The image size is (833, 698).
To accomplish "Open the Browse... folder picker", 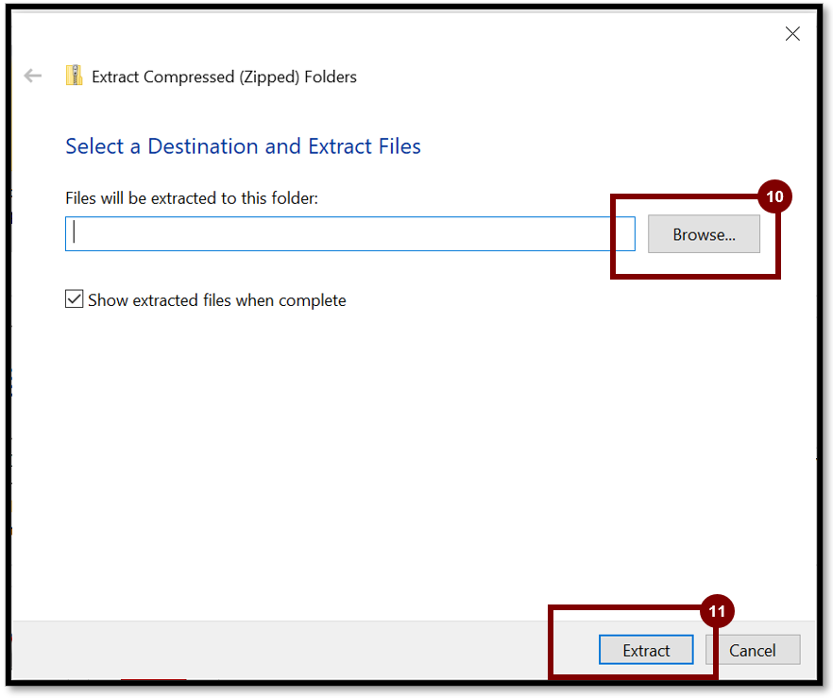I will [704, 234].
